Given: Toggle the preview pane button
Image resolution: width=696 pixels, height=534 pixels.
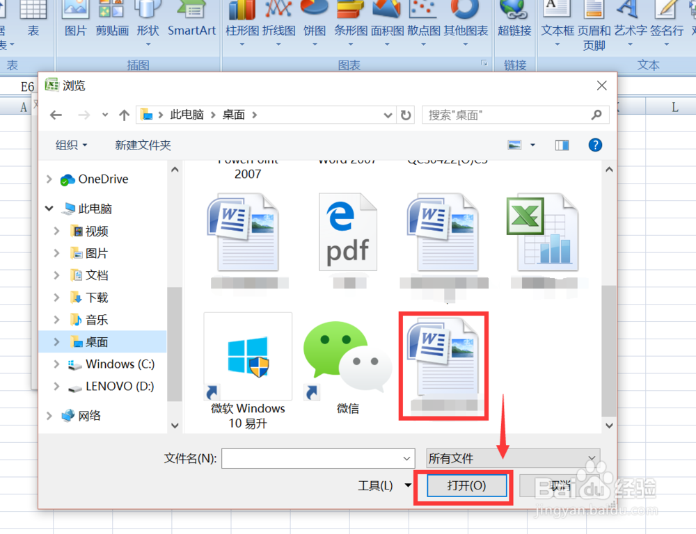Looking at the screenshot, I should pos(562,145).
